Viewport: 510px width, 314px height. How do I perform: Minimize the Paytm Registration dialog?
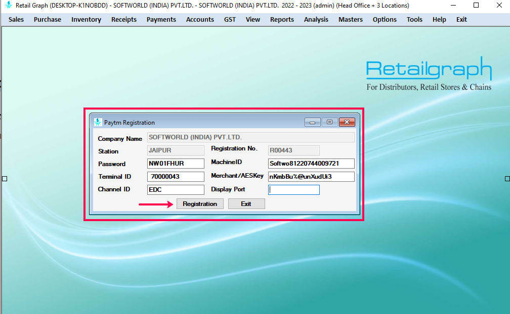coord(313,122)
